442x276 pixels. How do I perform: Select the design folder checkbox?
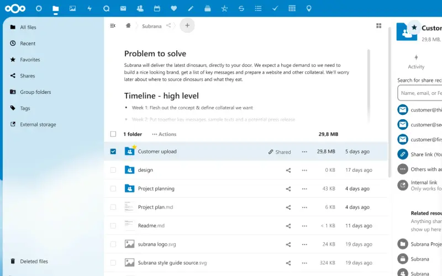pos(113,170)
